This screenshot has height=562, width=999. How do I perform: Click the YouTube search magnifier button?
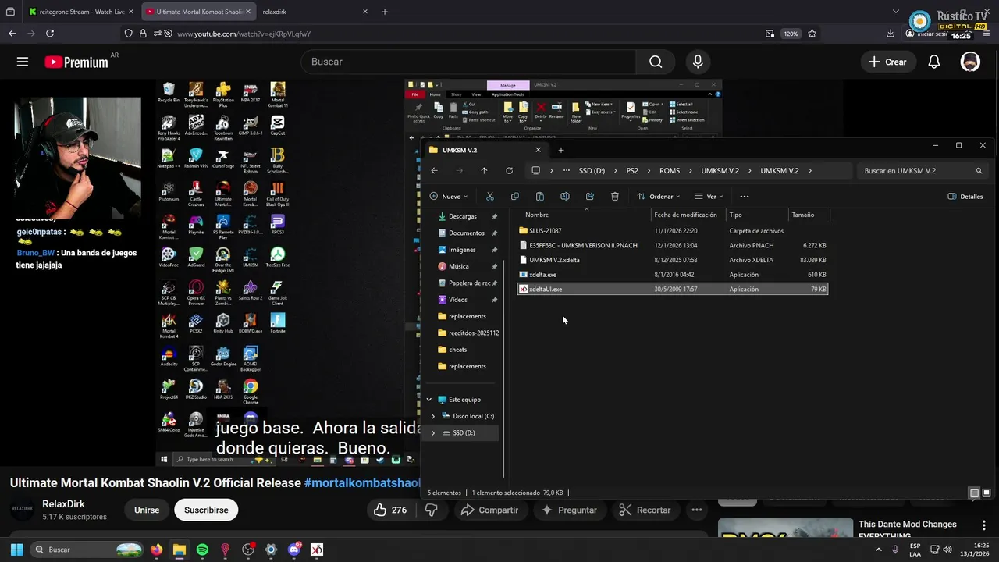(x=656, y=62)
